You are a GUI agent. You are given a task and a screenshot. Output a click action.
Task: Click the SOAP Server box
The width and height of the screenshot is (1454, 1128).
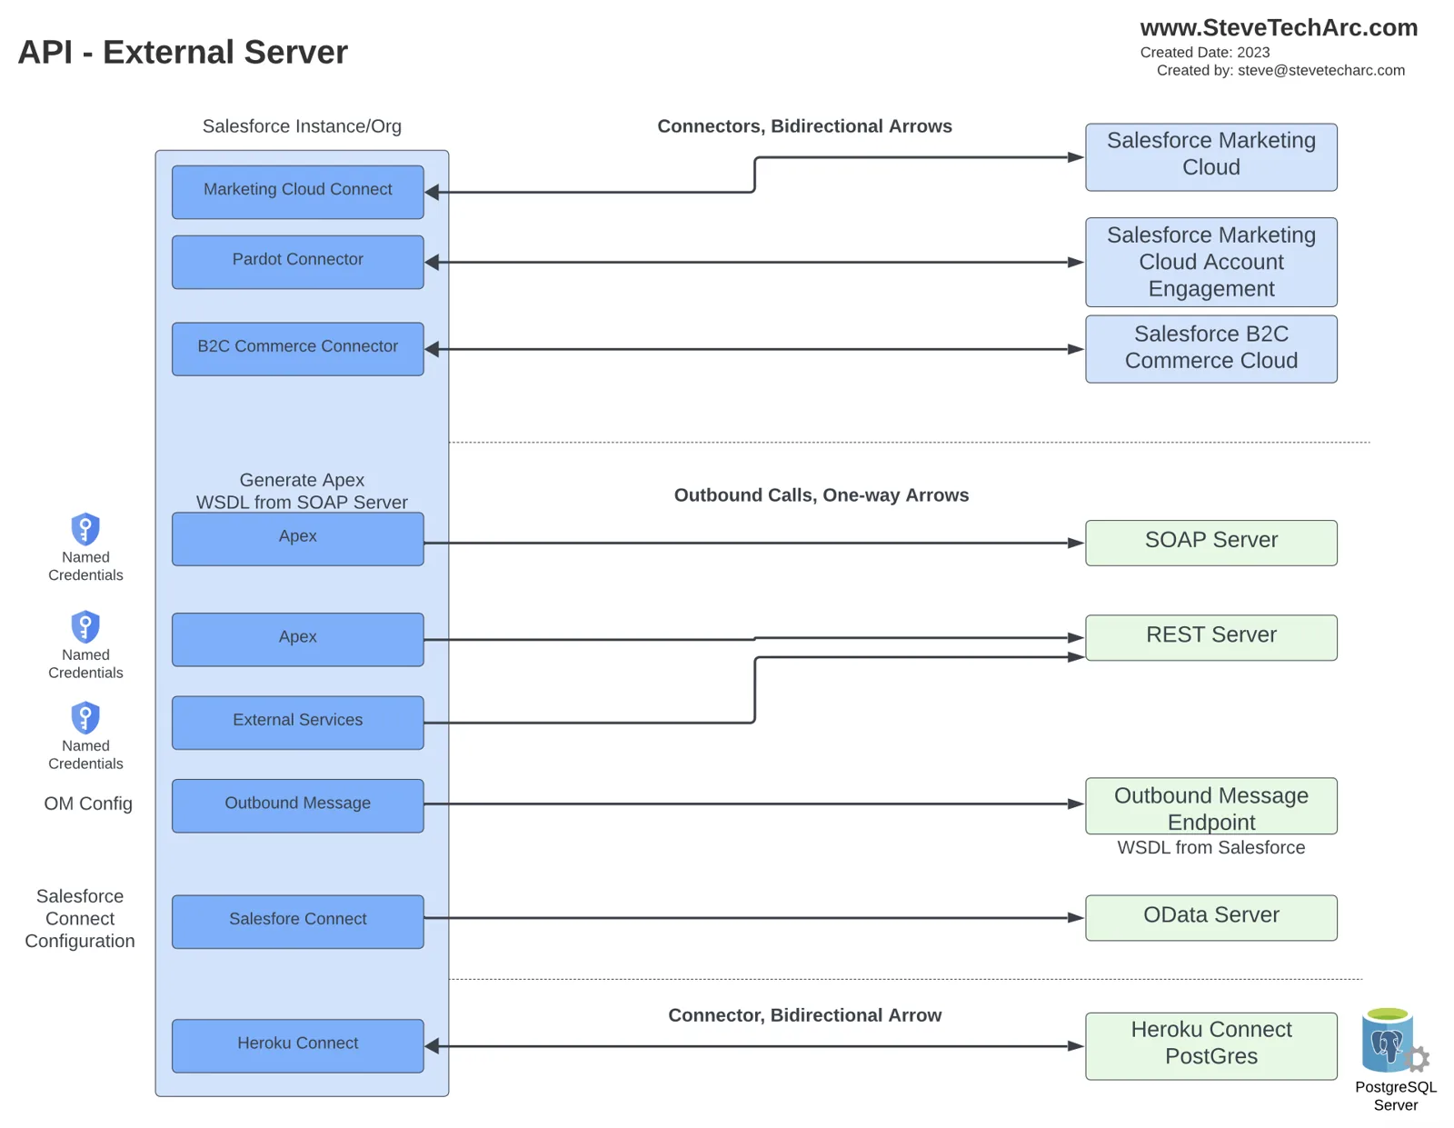click(x=1211, y=543)
